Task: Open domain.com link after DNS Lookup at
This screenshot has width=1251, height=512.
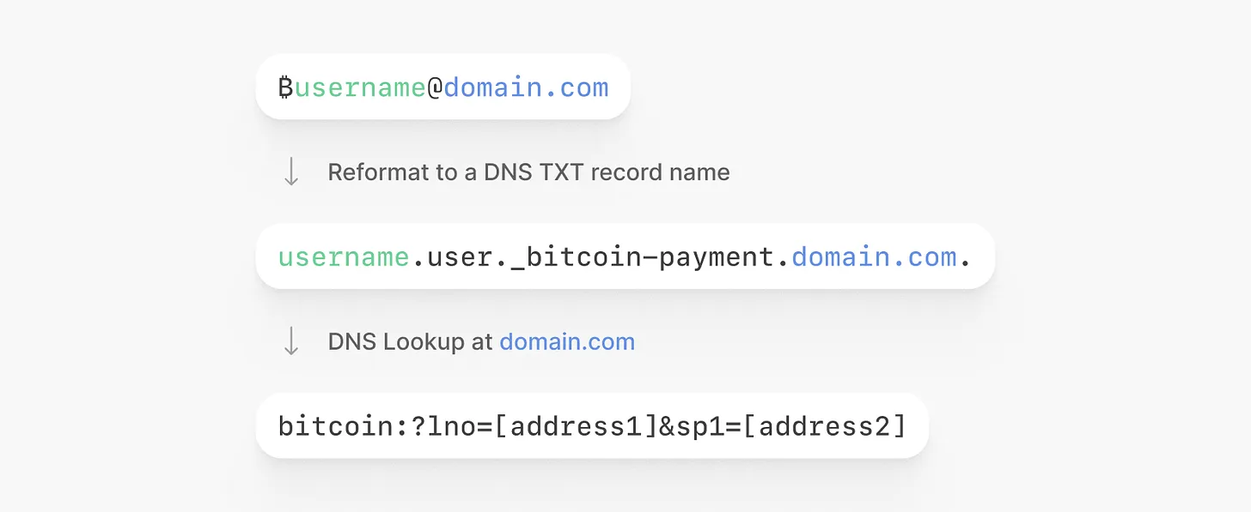Action: click(x=567, y=342)
